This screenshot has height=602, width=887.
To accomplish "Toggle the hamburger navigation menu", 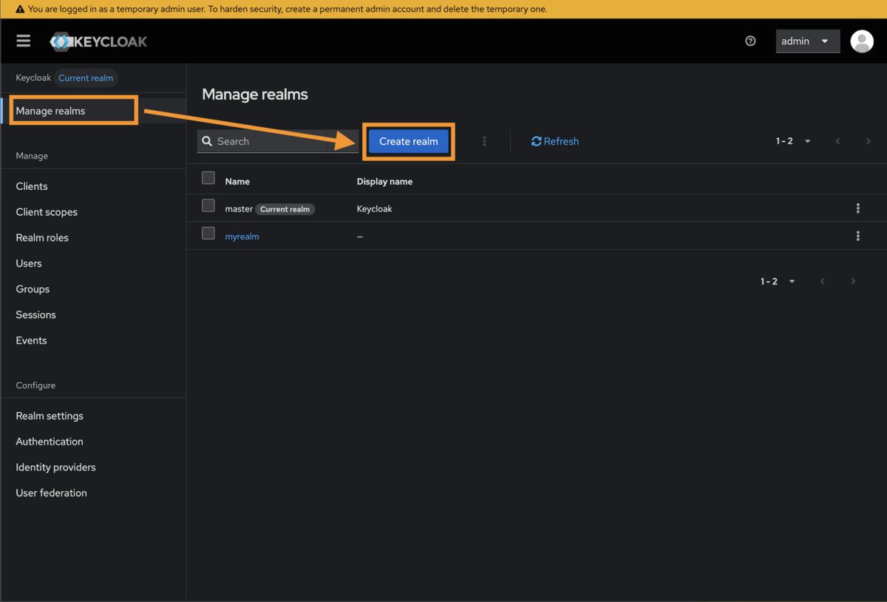I will tap(24, 41).
